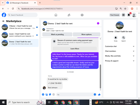140x105 pixels.
Task: Click the Search Facebook field
Action: [x=22, y=15]
